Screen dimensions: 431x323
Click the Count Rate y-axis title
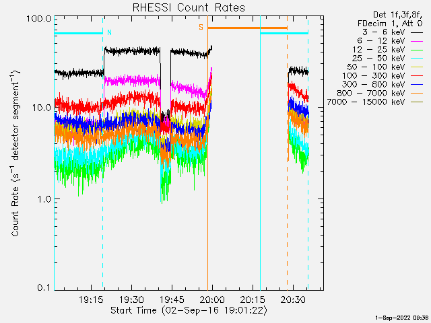[x=15, y=153]
